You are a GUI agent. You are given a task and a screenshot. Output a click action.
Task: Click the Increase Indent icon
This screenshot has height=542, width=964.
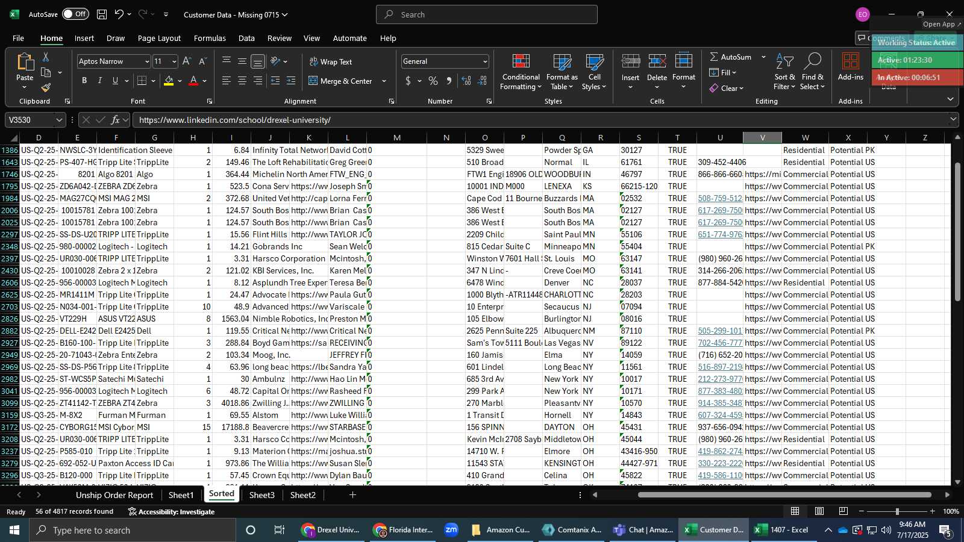[291, 81]
